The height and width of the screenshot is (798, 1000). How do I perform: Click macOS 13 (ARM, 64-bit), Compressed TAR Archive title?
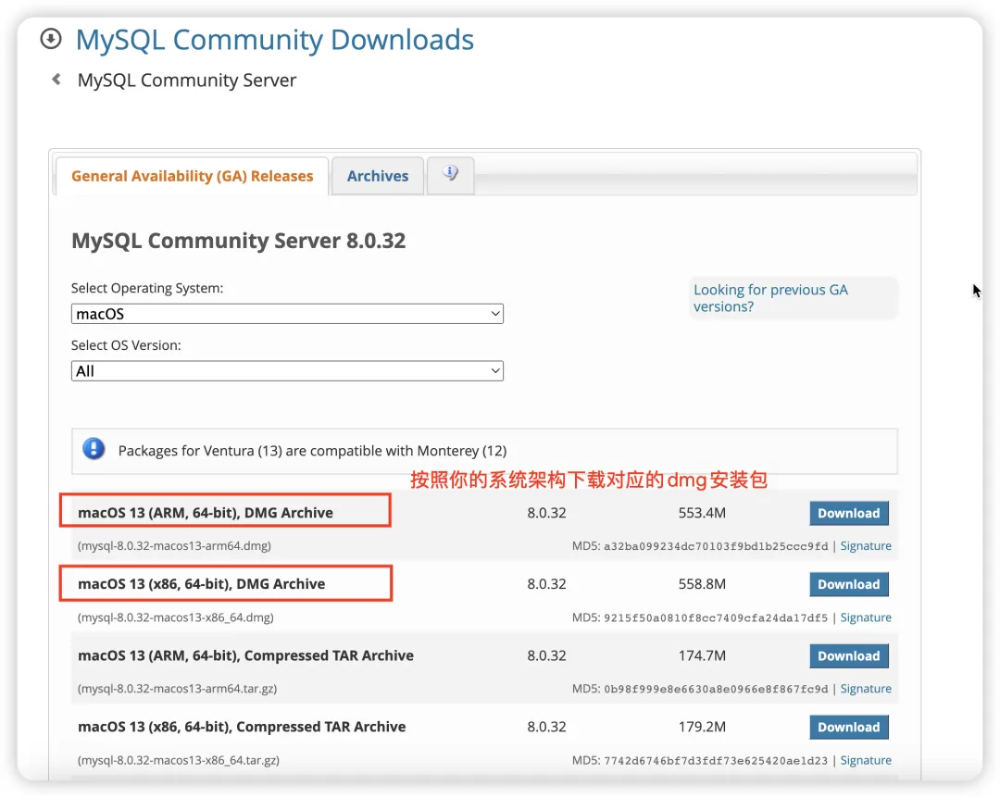[245, 655]
